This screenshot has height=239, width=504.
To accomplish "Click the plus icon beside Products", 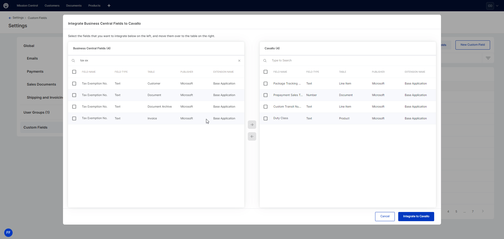I will coord(109,6).
